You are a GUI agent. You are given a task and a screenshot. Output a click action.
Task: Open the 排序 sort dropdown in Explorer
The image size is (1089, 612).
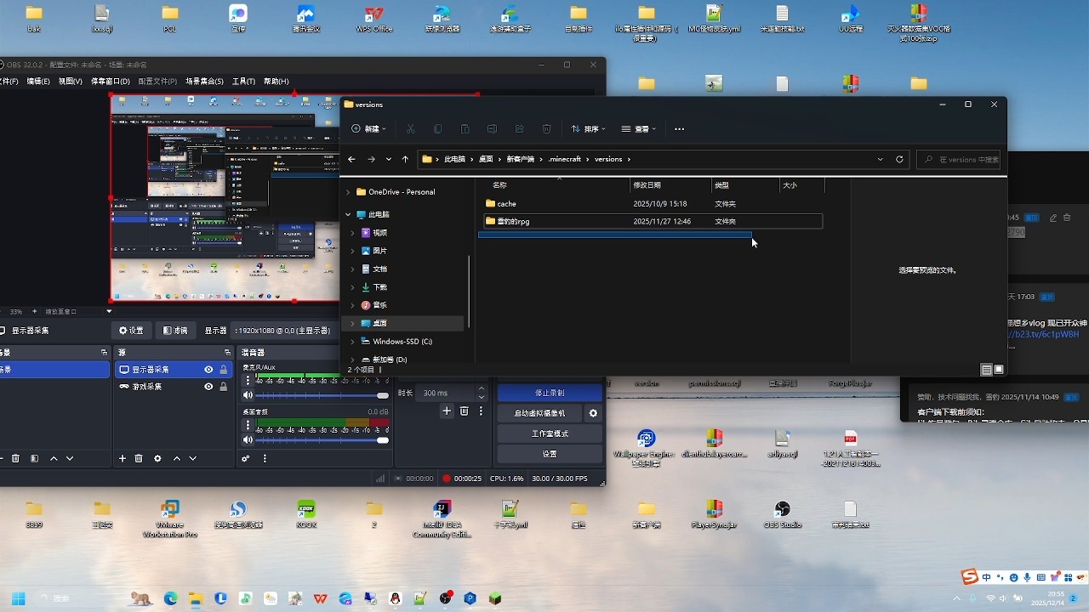(x=588, y=129)
